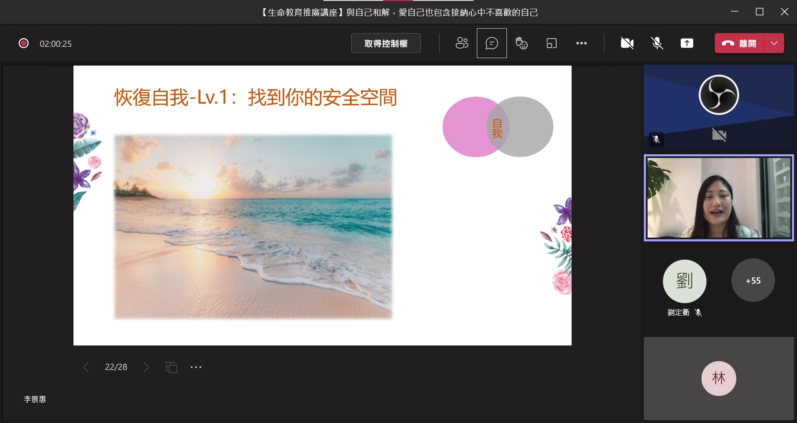The image size is (797, 423).
Task: Open the slide more options menu
Action: click(196, 367)
